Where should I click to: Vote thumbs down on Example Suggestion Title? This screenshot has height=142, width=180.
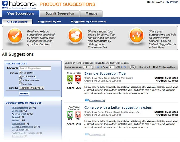(78, 78)
